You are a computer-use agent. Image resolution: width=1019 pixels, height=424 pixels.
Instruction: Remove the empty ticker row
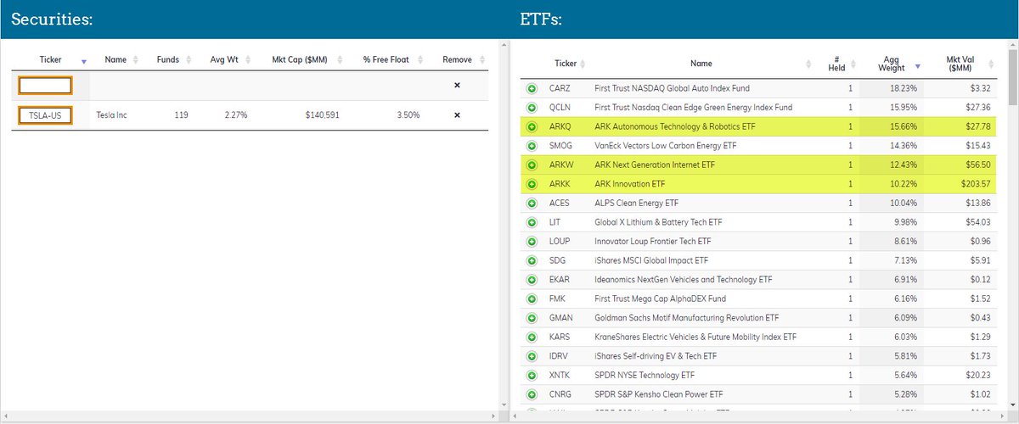(x=457, y=86)
